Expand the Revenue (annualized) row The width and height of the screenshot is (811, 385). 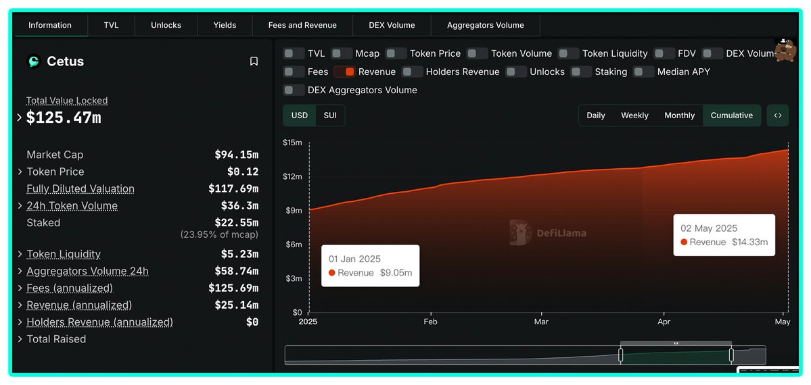click(x=20, y=305)
